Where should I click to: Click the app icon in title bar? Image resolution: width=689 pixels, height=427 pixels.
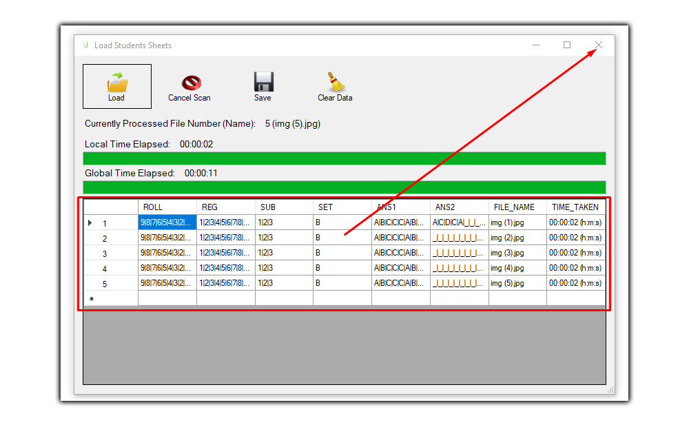click(x=85, y=45)
